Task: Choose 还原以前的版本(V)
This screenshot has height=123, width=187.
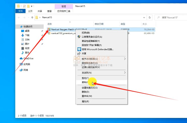Action: pyautogui.click(x=102, y=67)
